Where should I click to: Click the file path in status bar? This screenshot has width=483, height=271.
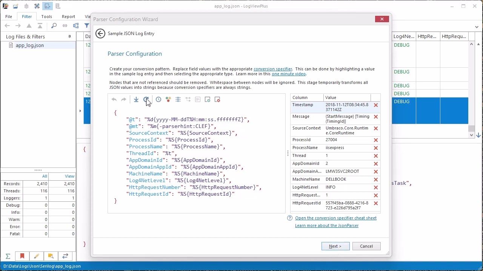42,266
